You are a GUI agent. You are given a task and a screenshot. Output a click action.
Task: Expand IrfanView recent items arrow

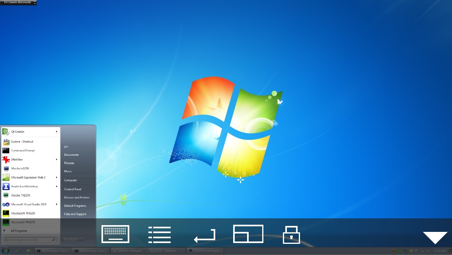coord(56,159)
